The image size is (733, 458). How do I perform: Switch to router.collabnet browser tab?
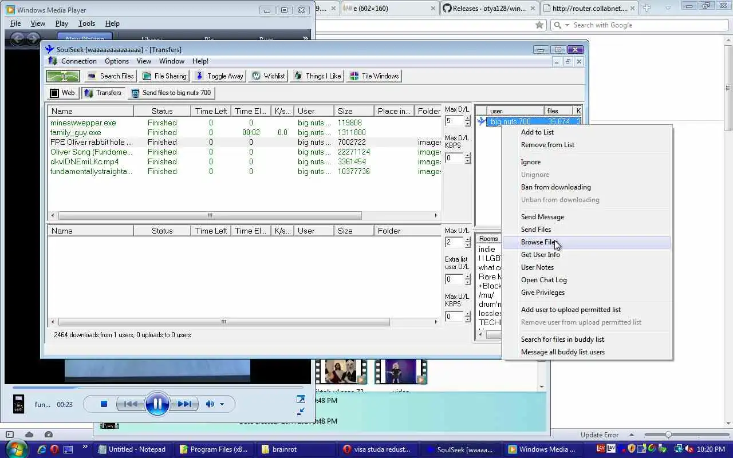coord(589,9)
